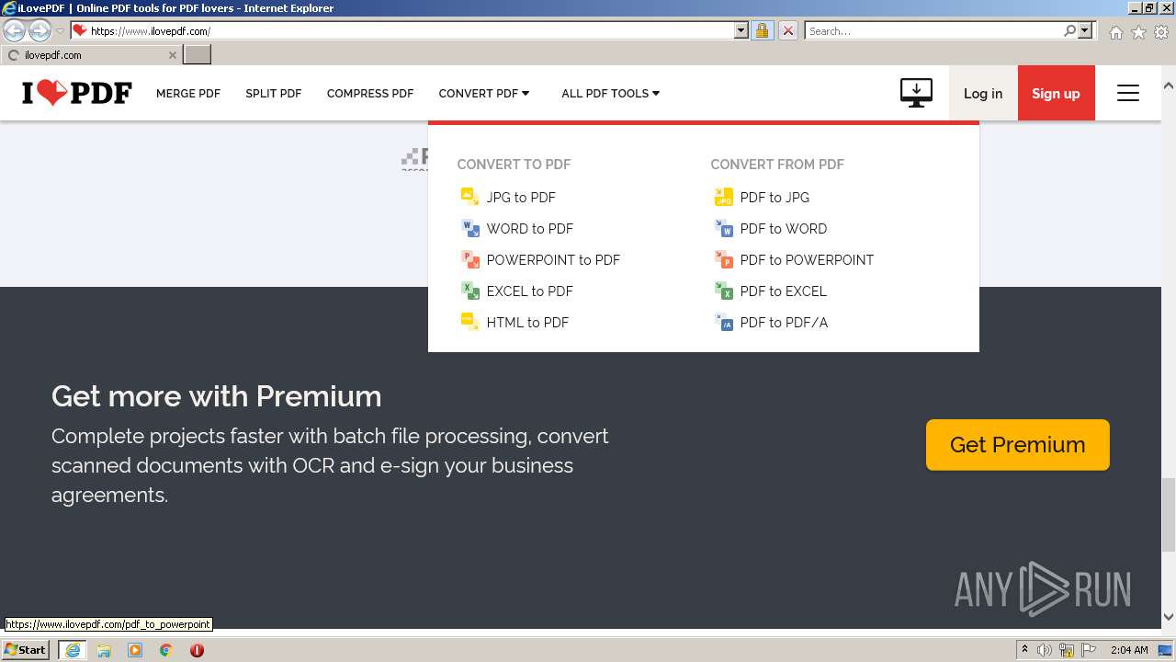
Task: Click the Log in button
Action: tap(983, 93)
